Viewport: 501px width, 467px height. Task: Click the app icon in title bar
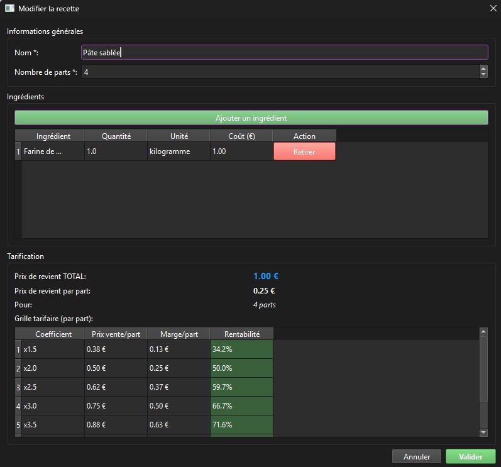pos(9,9)
